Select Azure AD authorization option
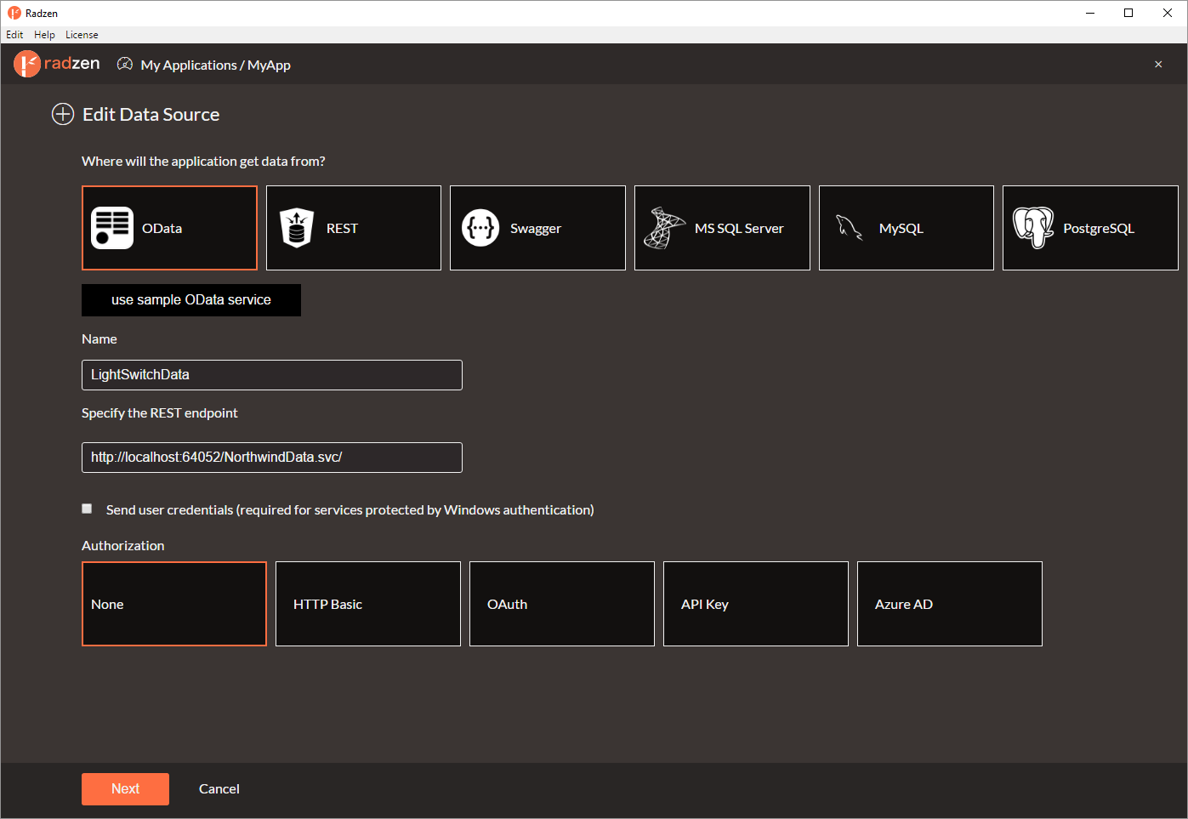 pyautogui.click(x=950, y=604)
